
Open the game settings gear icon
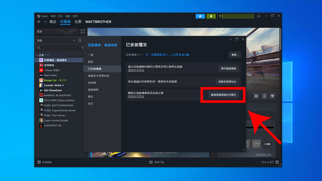coord(256,96)
